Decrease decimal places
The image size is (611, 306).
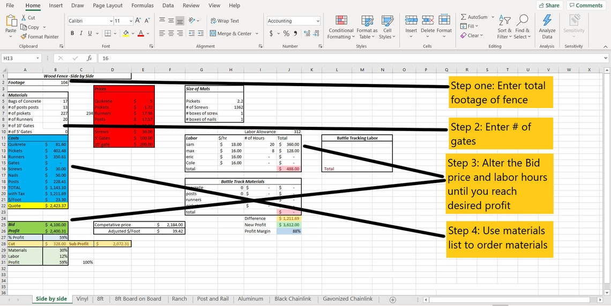316,34
